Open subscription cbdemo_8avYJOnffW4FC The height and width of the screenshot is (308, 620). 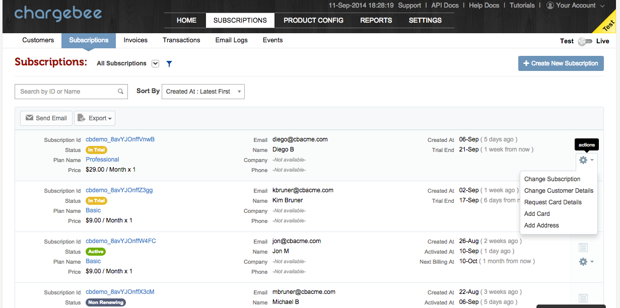[x=121, y=241]
